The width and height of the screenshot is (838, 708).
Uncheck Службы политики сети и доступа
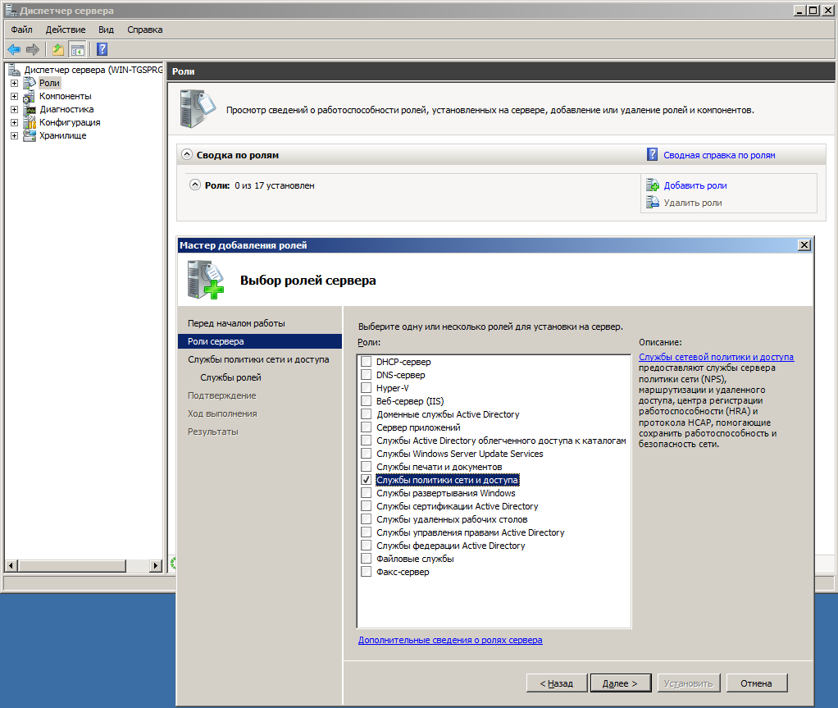[366, 480]
